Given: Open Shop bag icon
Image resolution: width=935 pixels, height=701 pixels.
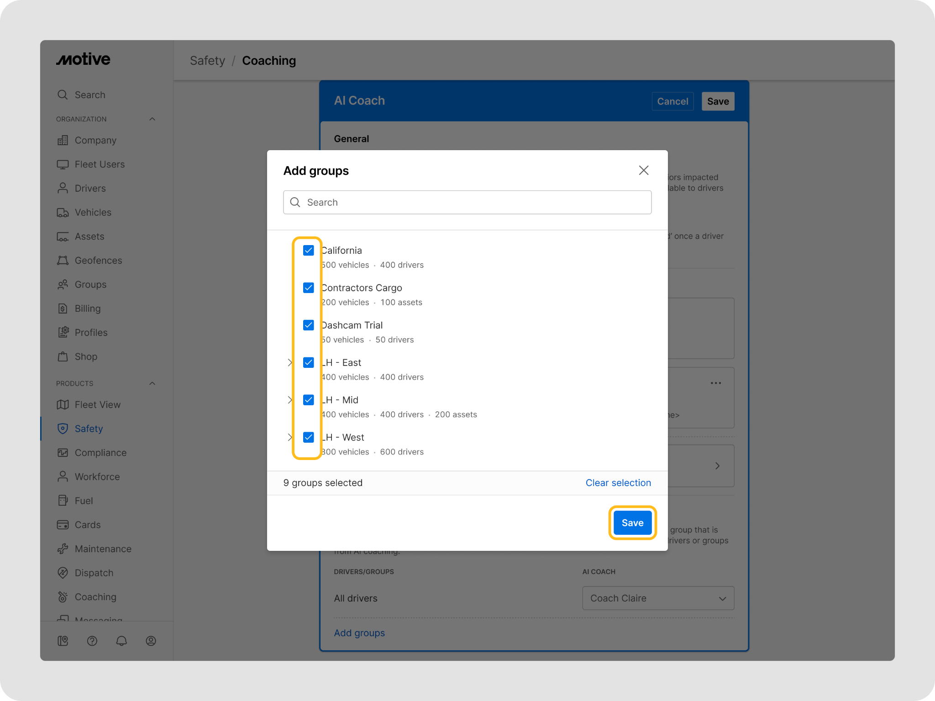Looking at the screenshot, I should [63, 356].
